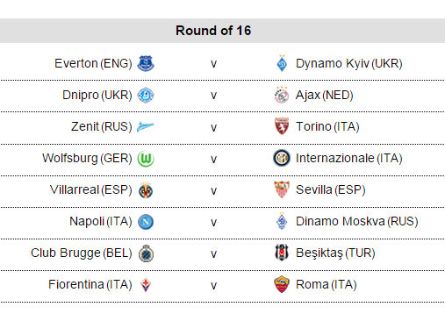Click the Internazionale round crest
445x321 pixels.
pos(282,158)
